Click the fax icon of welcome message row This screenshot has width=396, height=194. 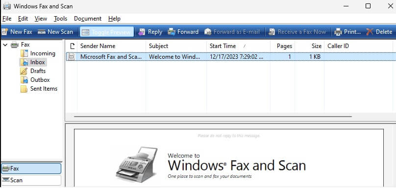(72, 57)
